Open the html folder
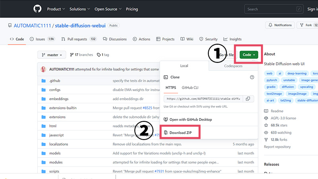The width and height of the screenshot is (318, 179). (x=53, y=126)
